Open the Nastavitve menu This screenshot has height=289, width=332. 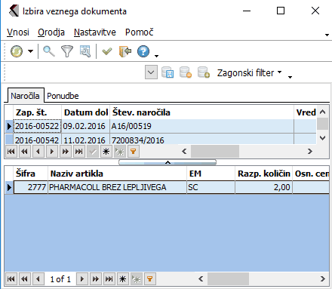click(95, 32)
